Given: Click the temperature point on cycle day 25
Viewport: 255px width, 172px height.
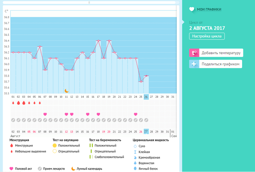Looking at the screenshot, I should click(141, 82).
